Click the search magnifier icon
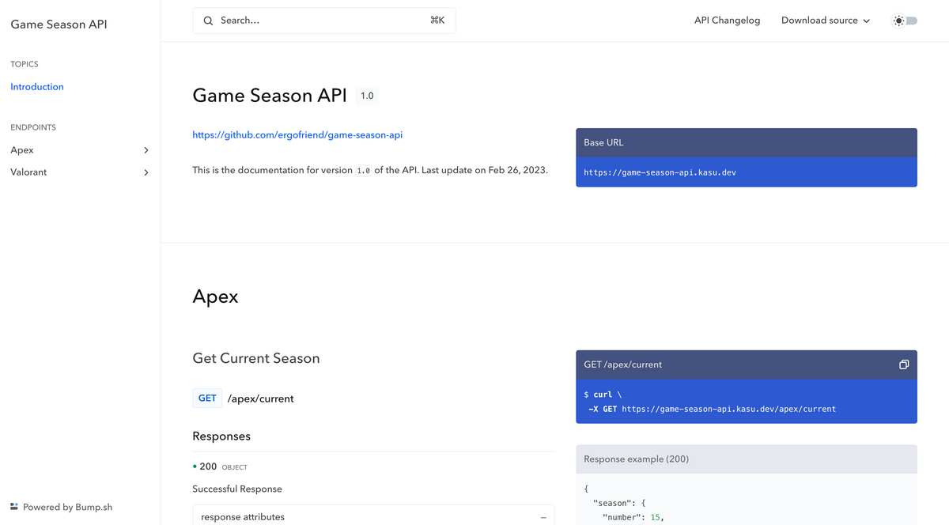The height and width of the screenshot is (525, 949). (x=208, y=20)
